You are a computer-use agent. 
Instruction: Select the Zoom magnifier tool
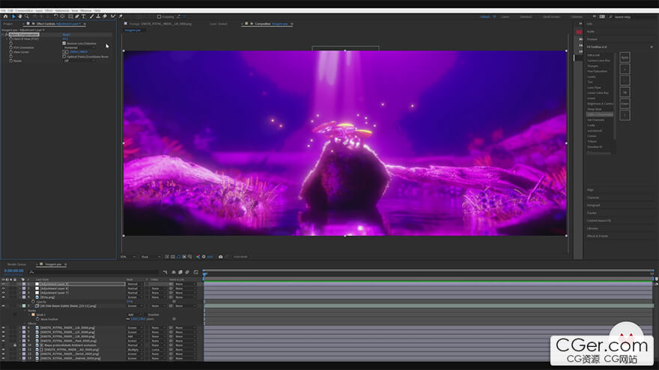point(26,16)
